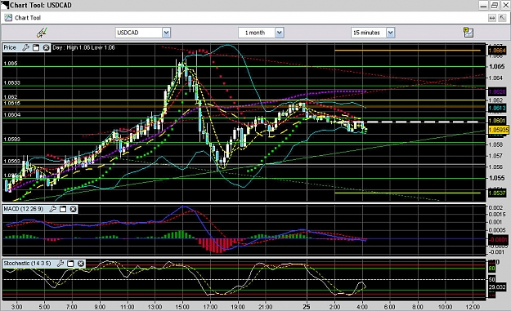Click the Day High Low info text
The image size is (511, 311).
83,47
